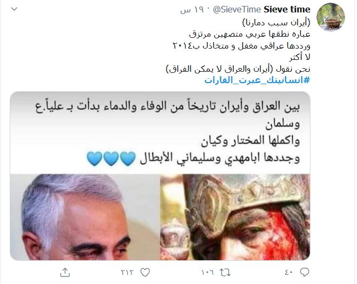
Task: Click the tweet timestamp ١٩ س
Action: 192,10
